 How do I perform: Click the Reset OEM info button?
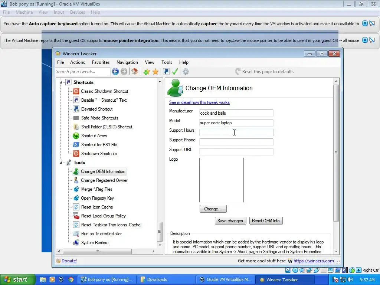266,221
